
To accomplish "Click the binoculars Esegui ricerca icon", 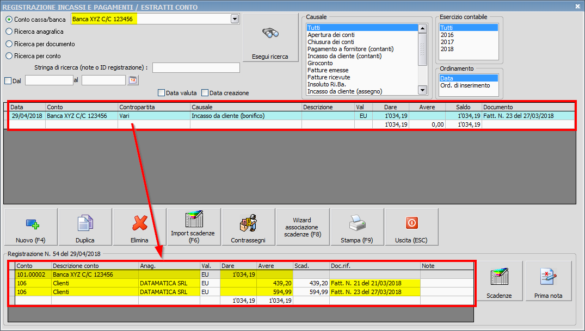I will pos(270,33).
